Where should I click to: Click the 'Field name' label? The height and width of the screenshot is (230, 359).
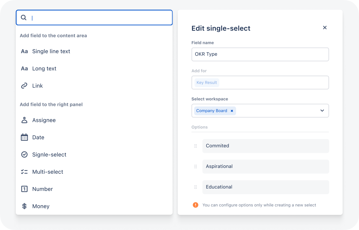pos(203,43)
